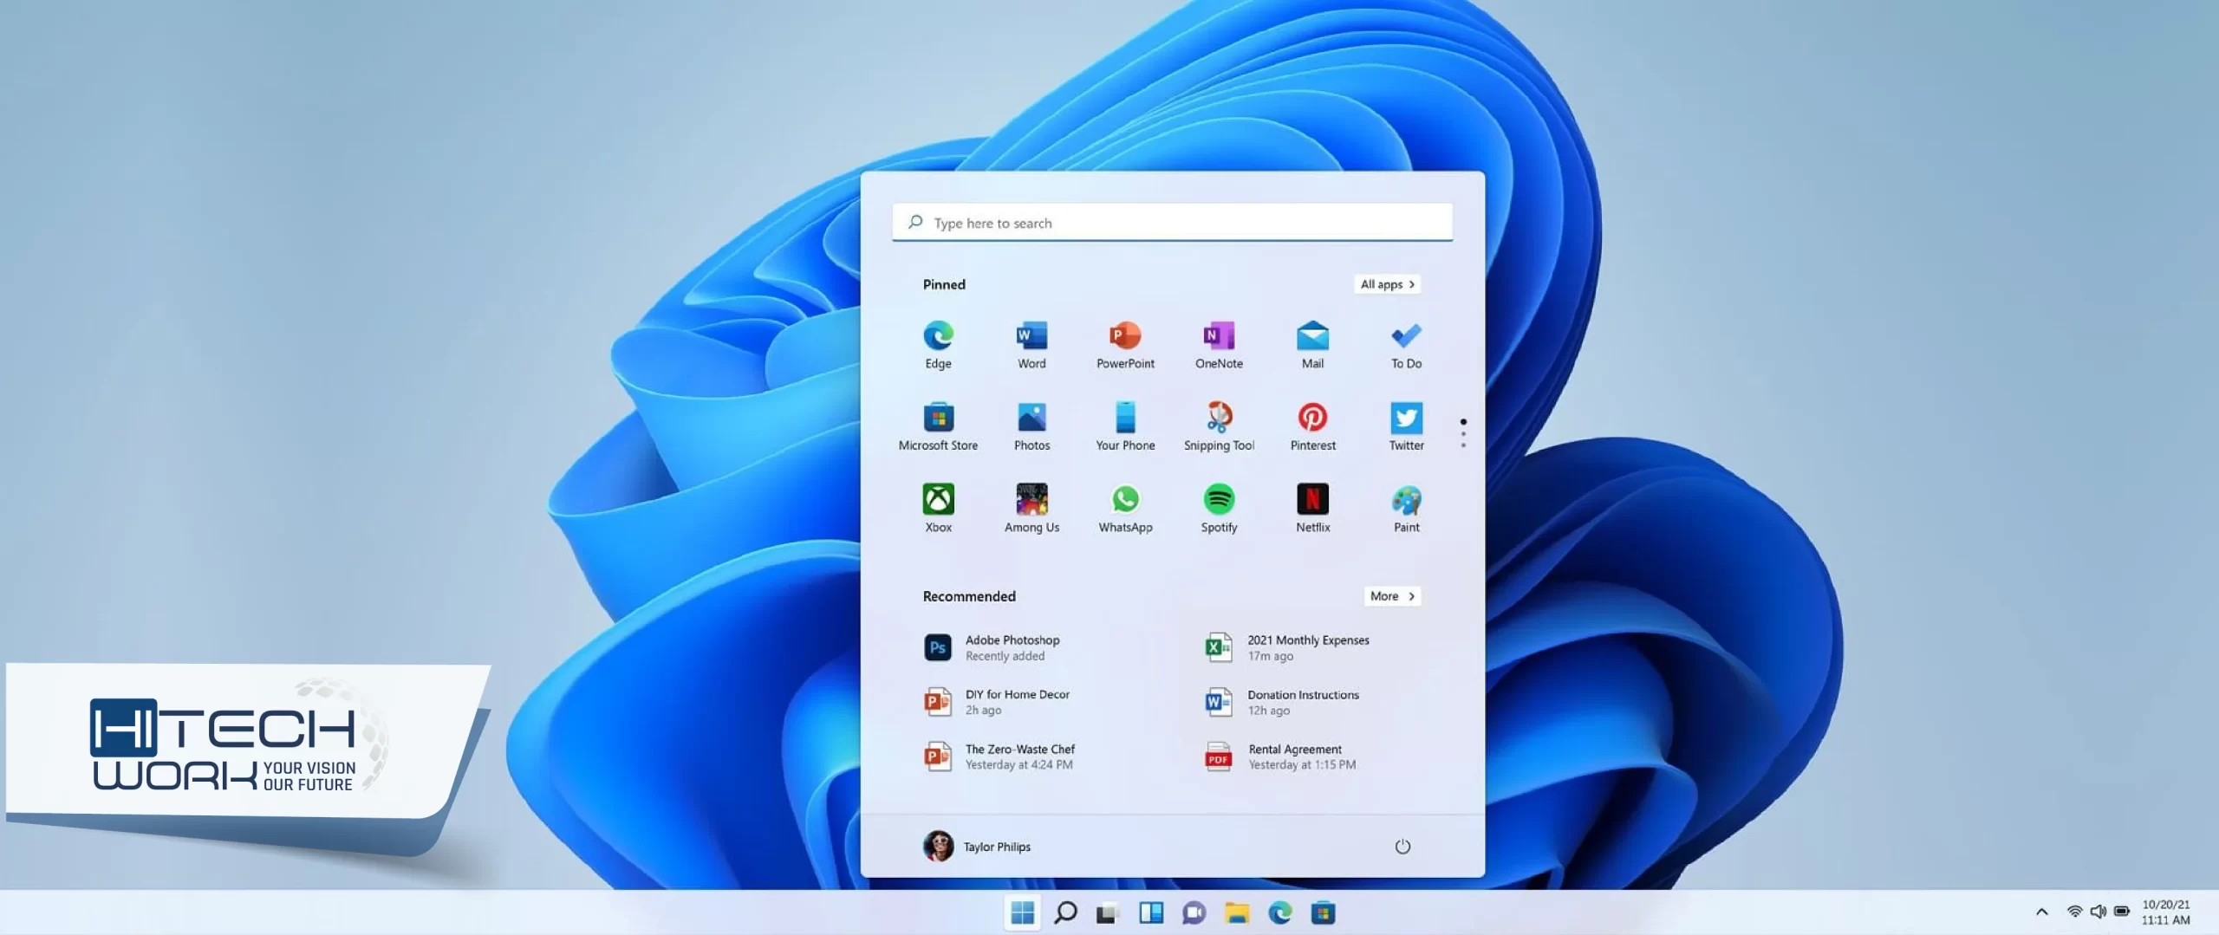The height and width of the screenshot is (935, 2219).
Task: Click the battery tray icon
Action: 2122,912
